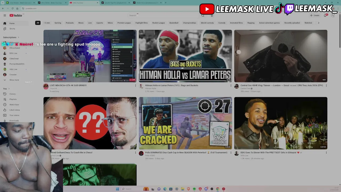Open a new browser tab
Viewport: 341px width, 192px height.
coord(165,3)
